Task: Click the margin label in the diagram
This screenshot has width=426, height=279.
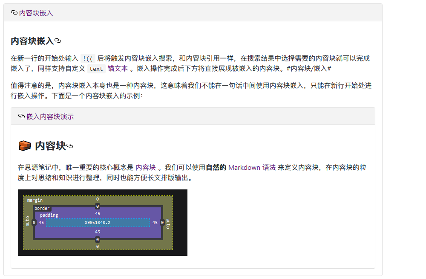Action: (x=35, y=201)
